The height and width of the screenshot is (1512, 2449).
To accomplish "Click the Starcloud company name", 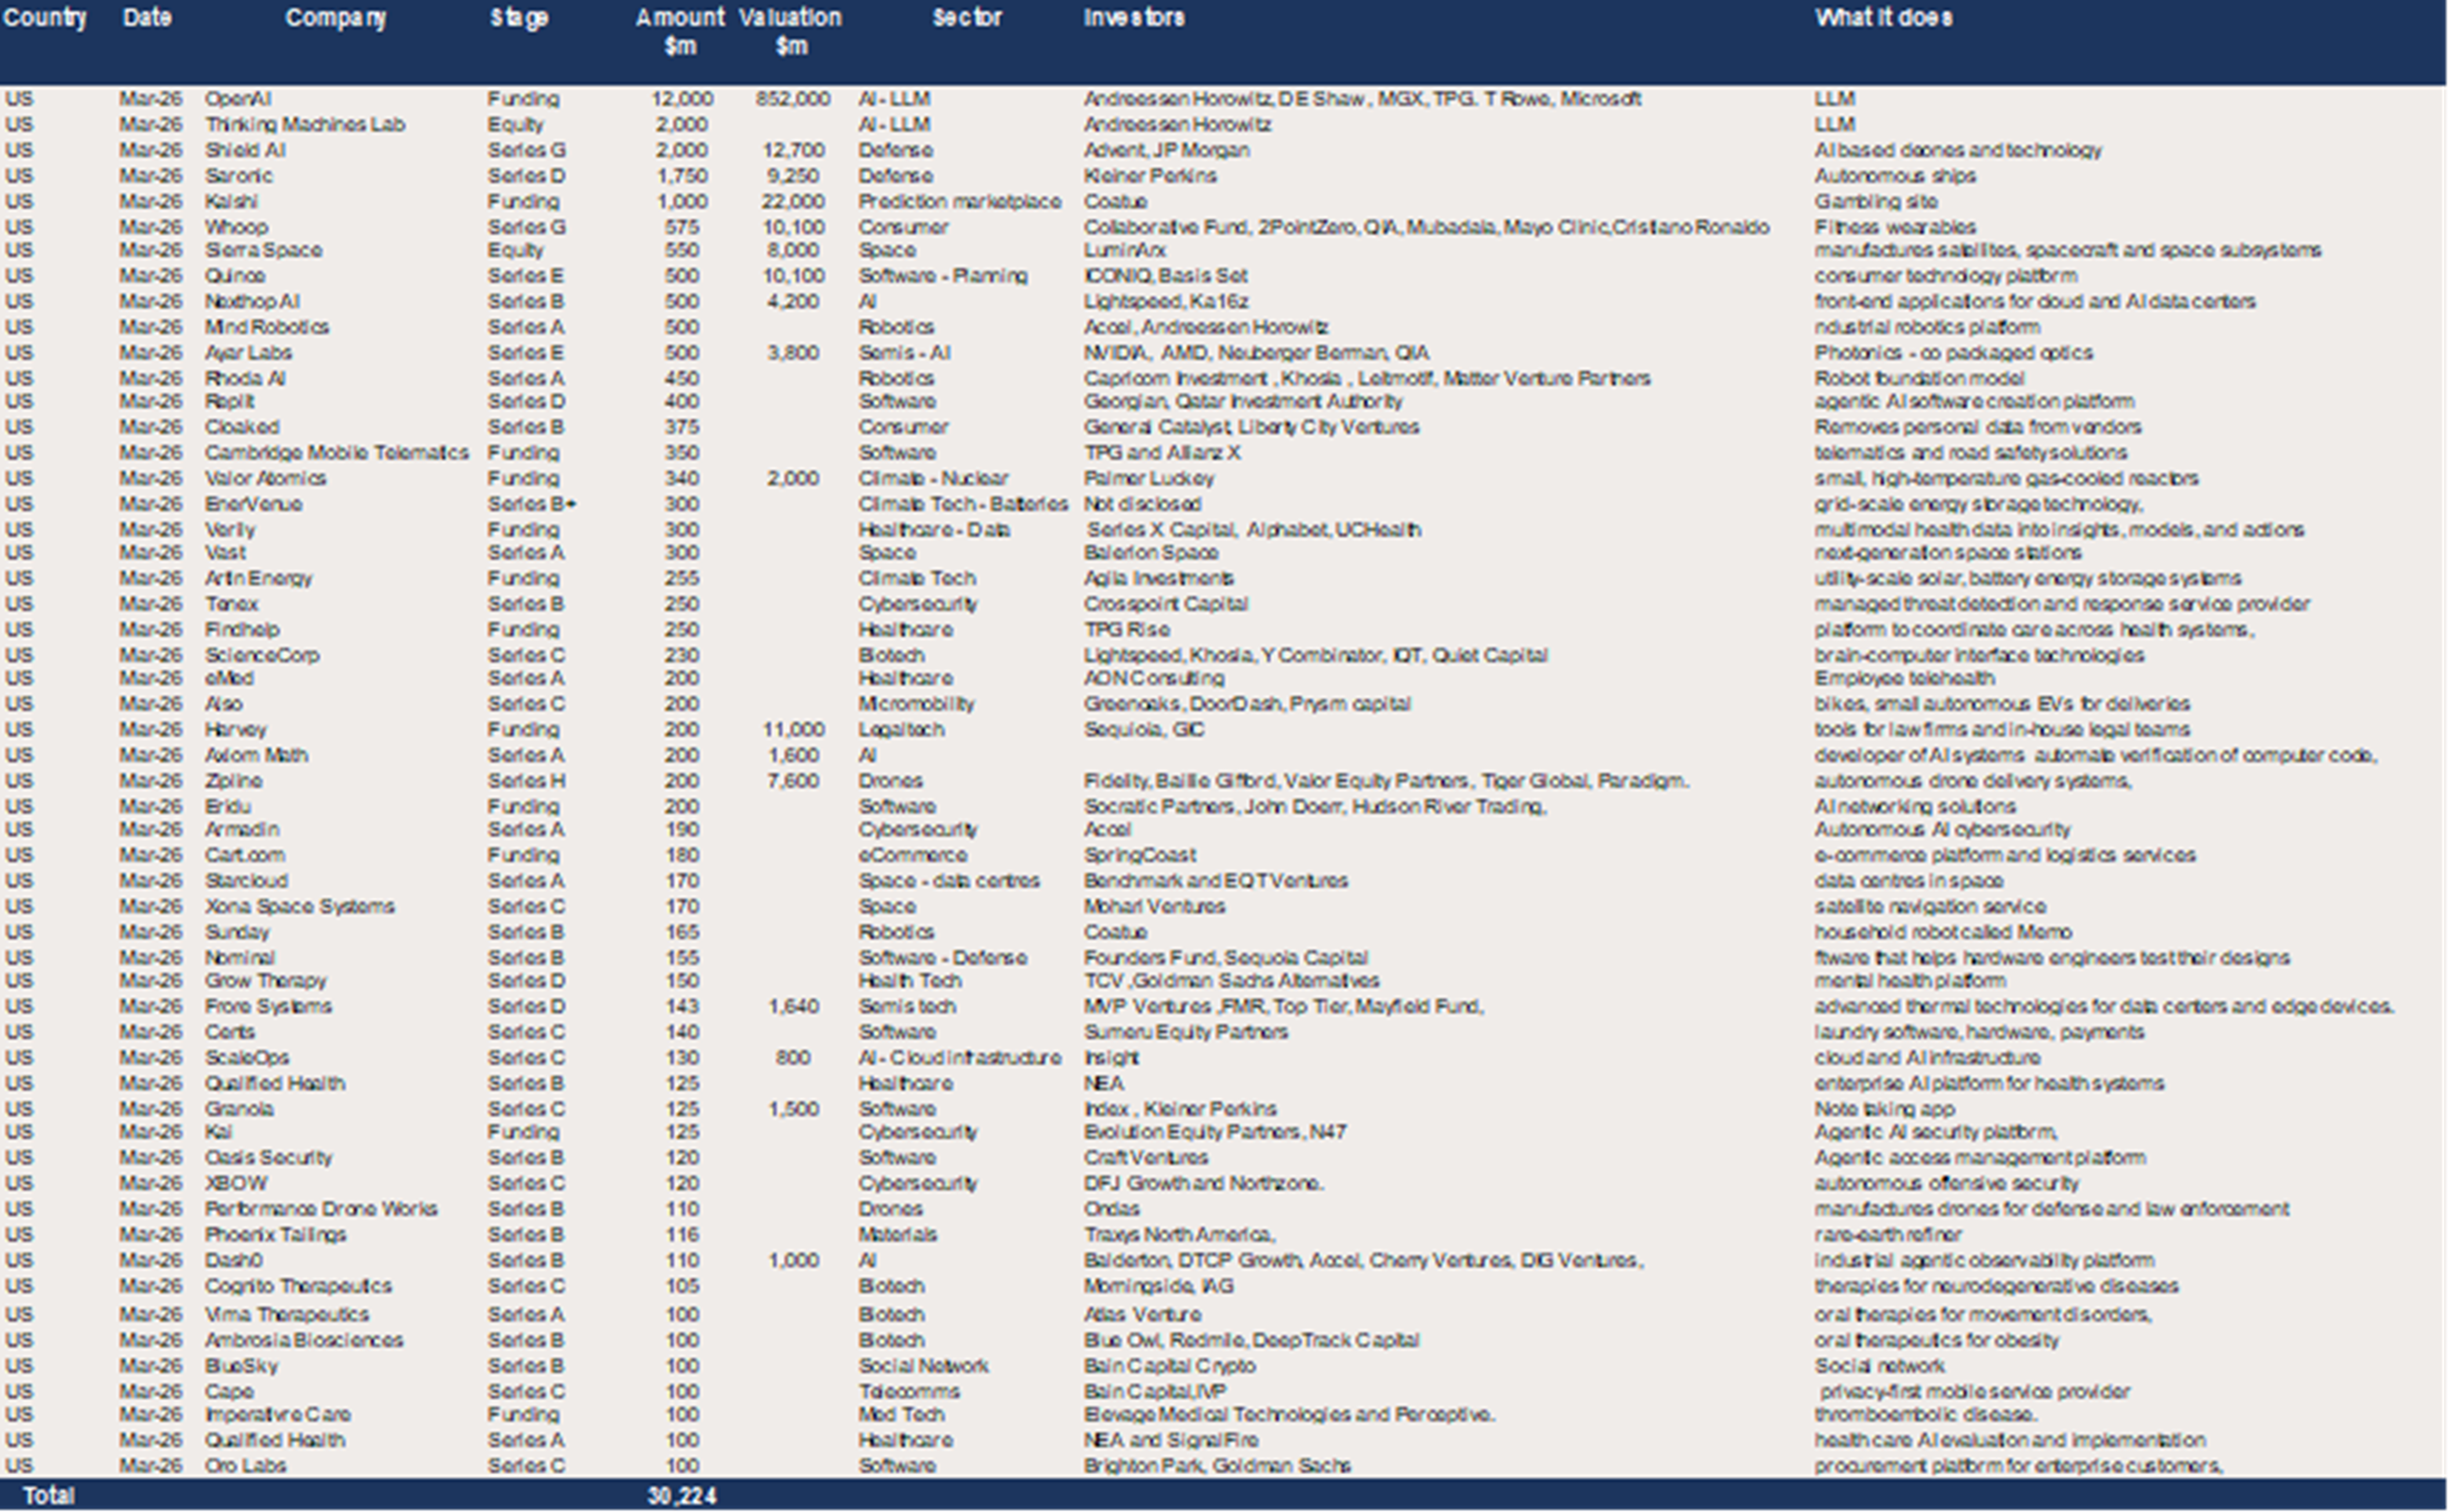I will click(246, 882).
